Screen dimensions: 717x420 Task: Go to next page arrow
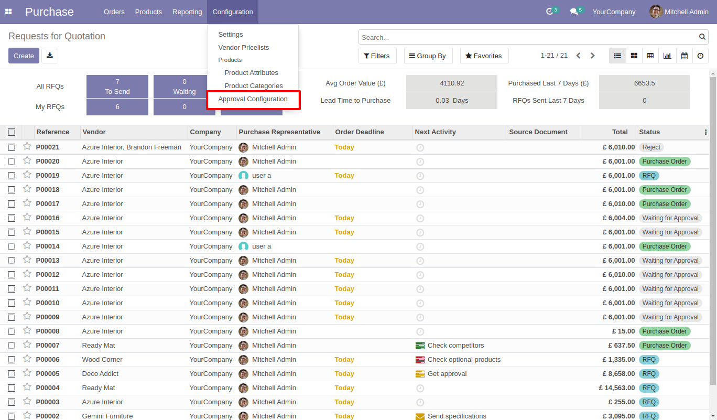[593, 56]
